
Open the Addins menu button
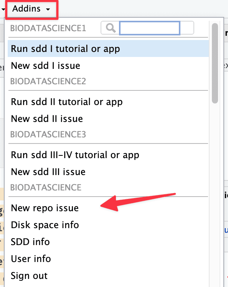31,9
